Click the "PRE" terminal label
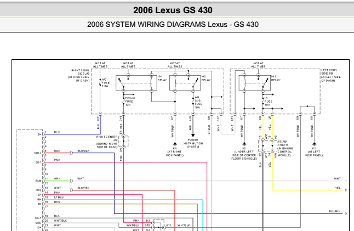 pos(38,190)
